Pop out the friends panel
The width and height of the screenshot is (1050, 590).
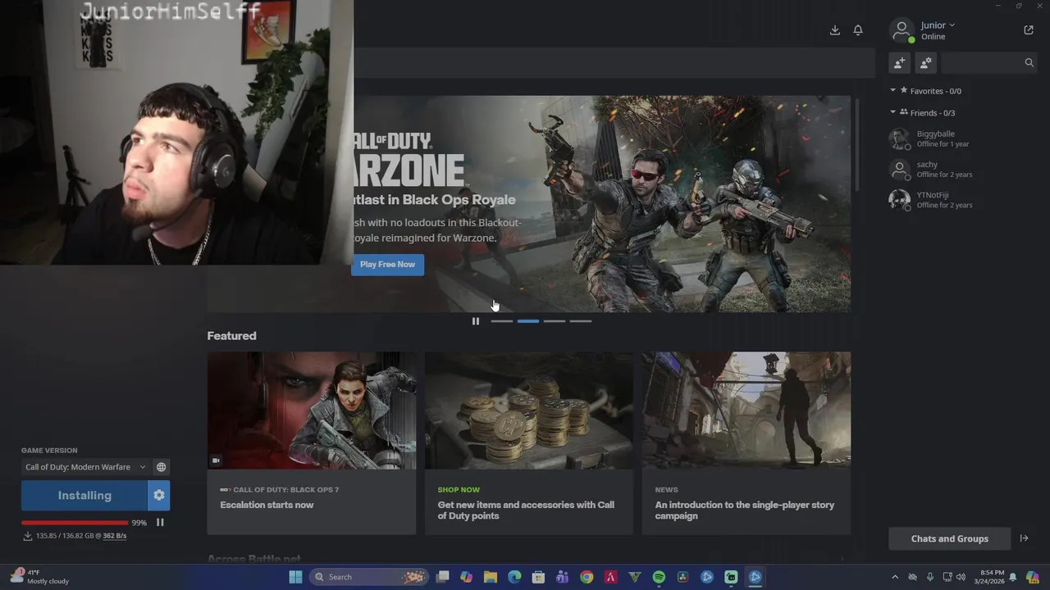(x=1029, y=30)
